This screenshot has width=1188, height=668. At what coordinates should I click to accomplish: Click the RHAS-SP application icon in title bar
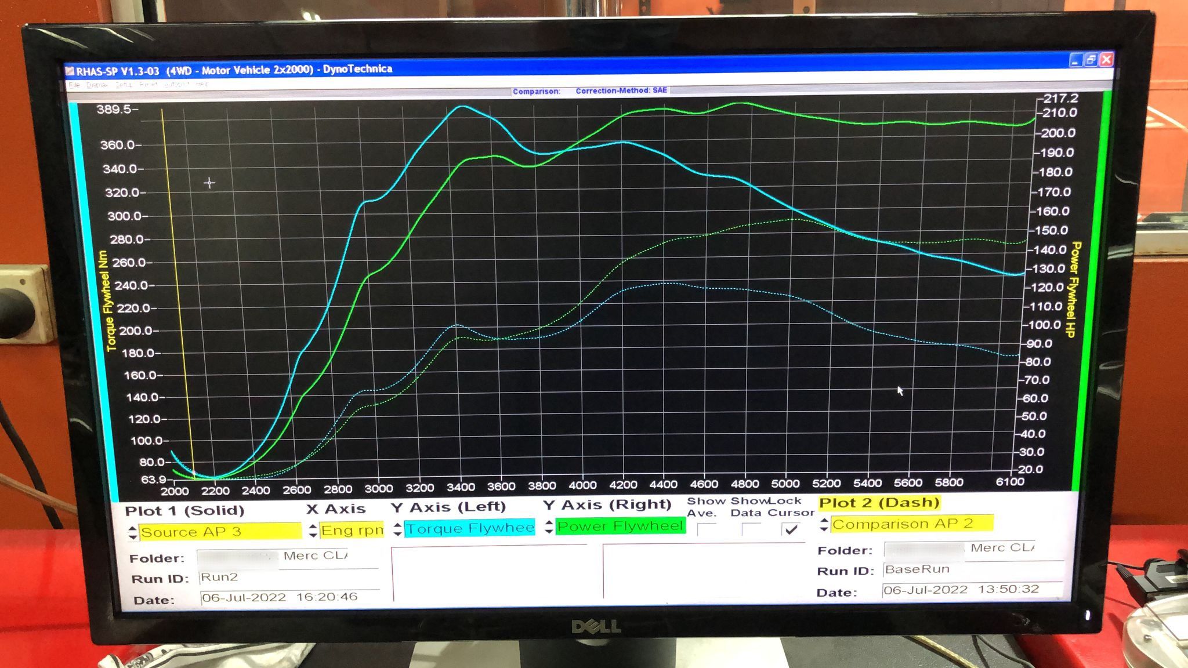(x=70, y=71)
